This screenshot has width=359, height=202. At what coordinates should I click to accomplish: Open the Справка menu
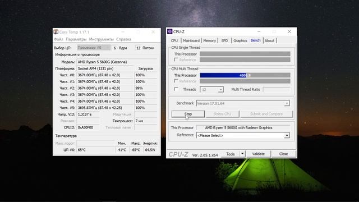(x=123, y=39)
